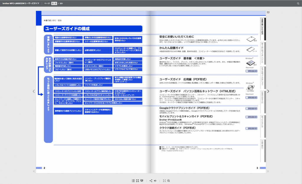Click the 分からない用語を調べたい box
This screenshot has height=184, width=302.
pyautogui.click(x=128, y=99)
